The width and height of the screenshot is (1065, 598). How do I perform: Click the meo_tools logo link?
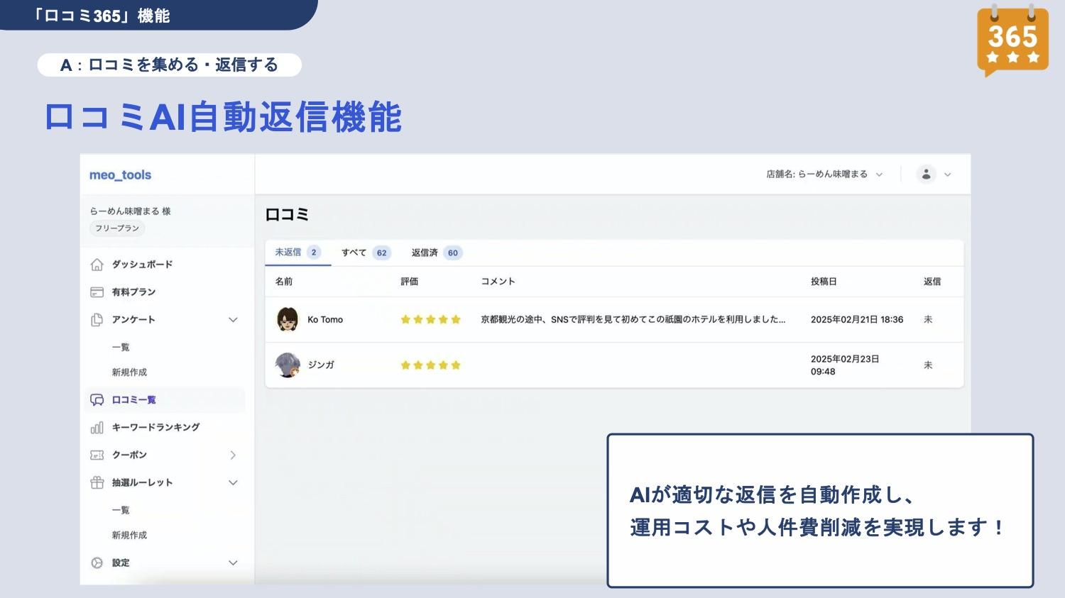[120, 175]
